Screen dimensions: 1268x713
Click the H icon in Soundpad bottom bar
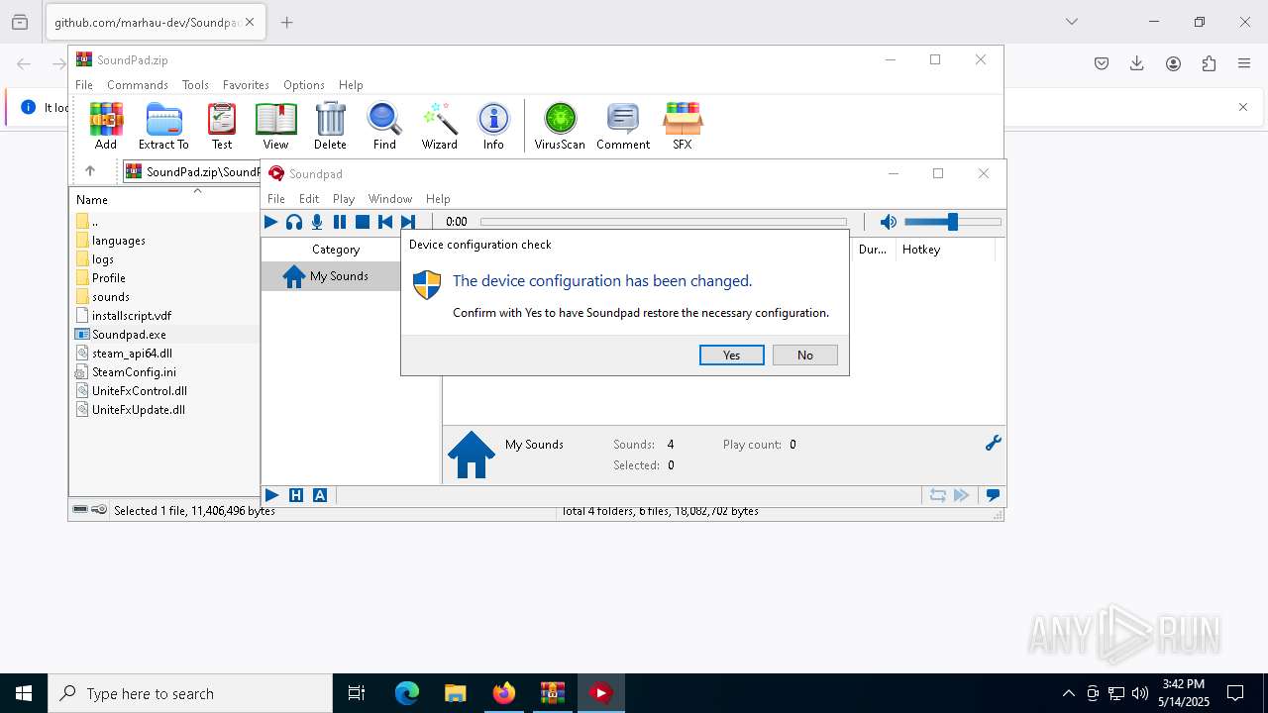[296, 495]
